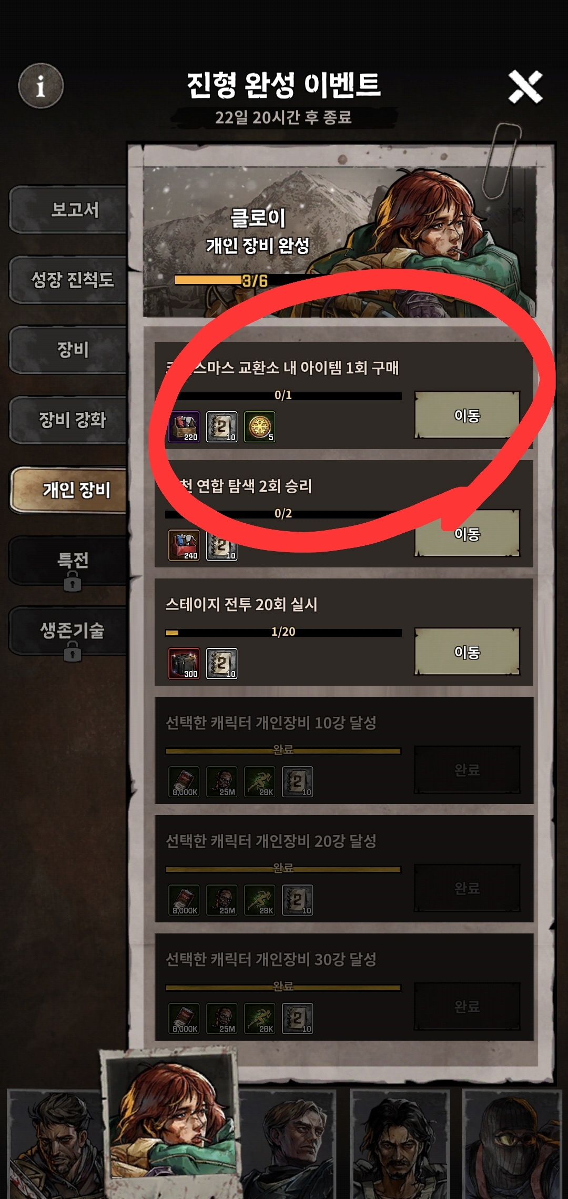Click 이동 for the exchange shop purchase mission
568x1199 pixels.
467,415
